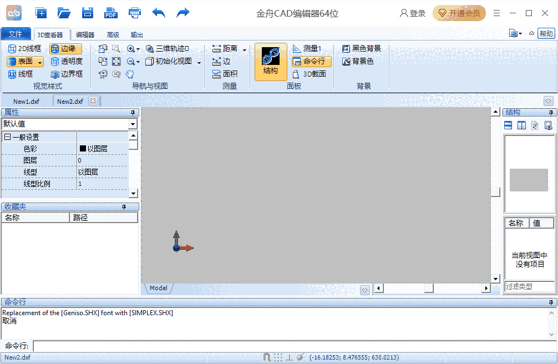Switch to the New1.dxf document tab
The image size is (558, 364).
click(26, 101)
